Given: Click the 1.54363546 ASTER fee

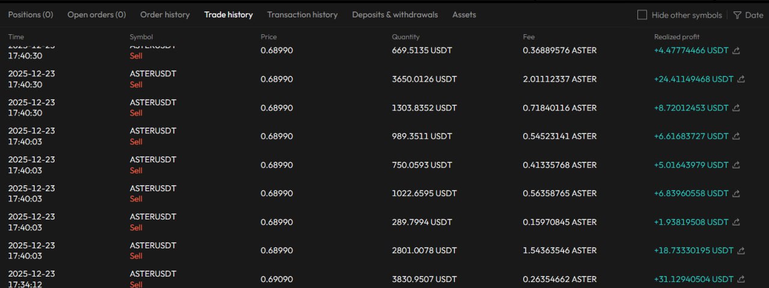Looking at the screenshot, I should pos(560,250).
